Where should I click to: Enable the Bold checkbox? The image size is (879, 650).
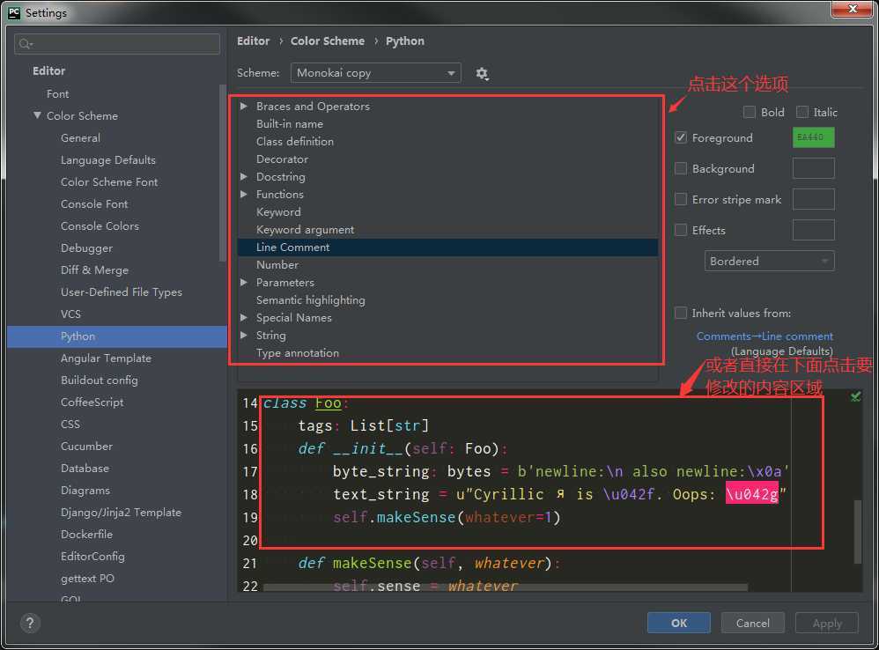pyautogui.click(x=750, y=112)
